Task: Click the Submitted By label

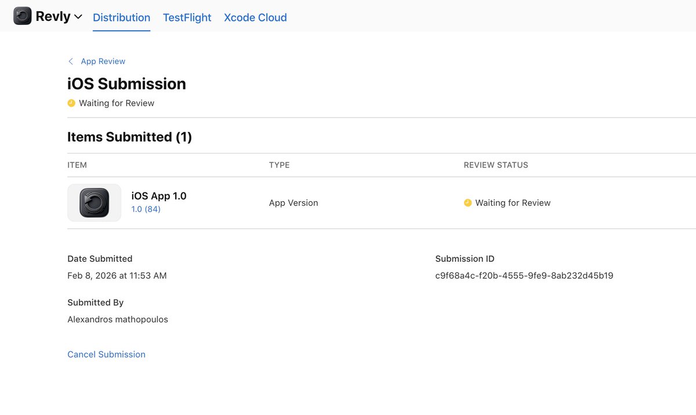Action: (x=96, y=303)
